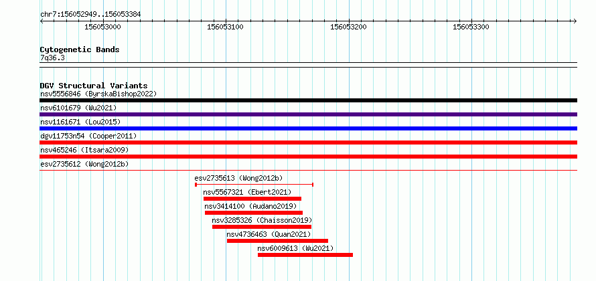Screen dimensions: 596x281
Task: Click the red nsv5567321 variant bar
Action: click(x=252, y=199)
